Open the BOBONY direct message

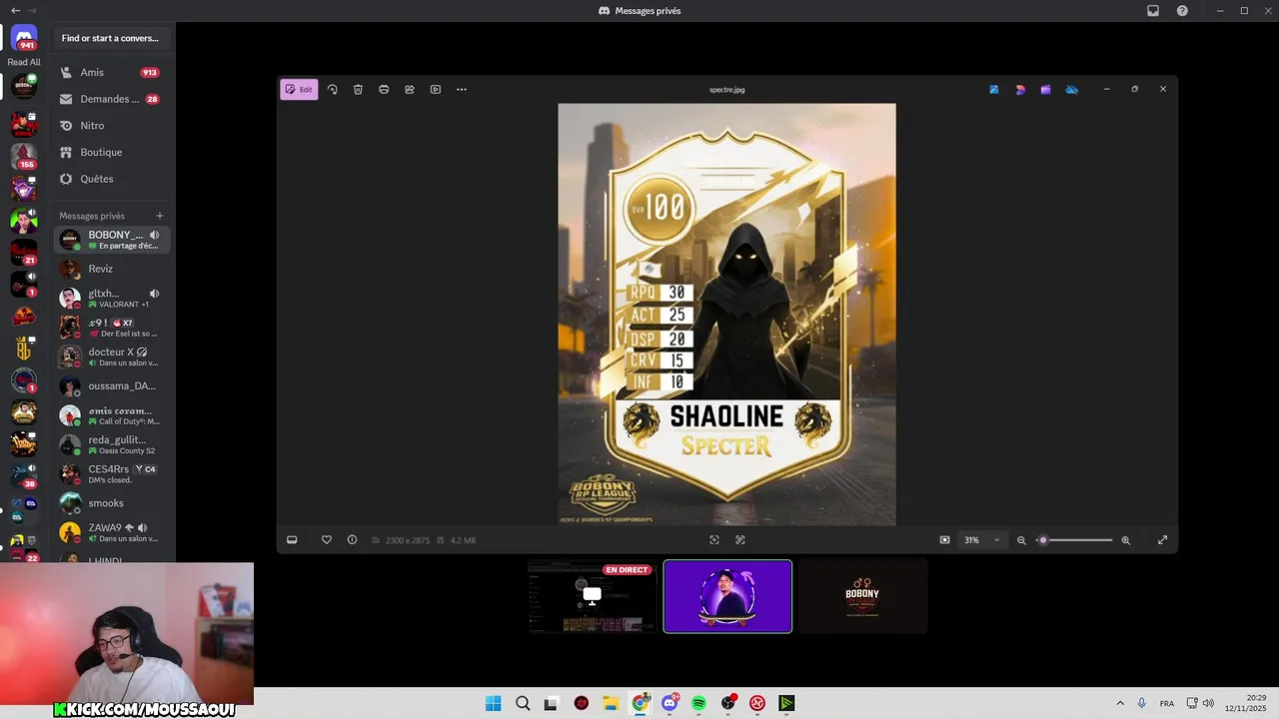pos(111,240)
